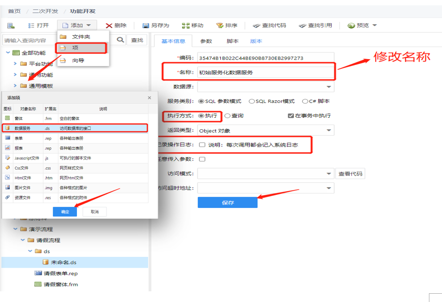
Task: Select 请假窗体.frm in the tree
Action: [56, 284]
